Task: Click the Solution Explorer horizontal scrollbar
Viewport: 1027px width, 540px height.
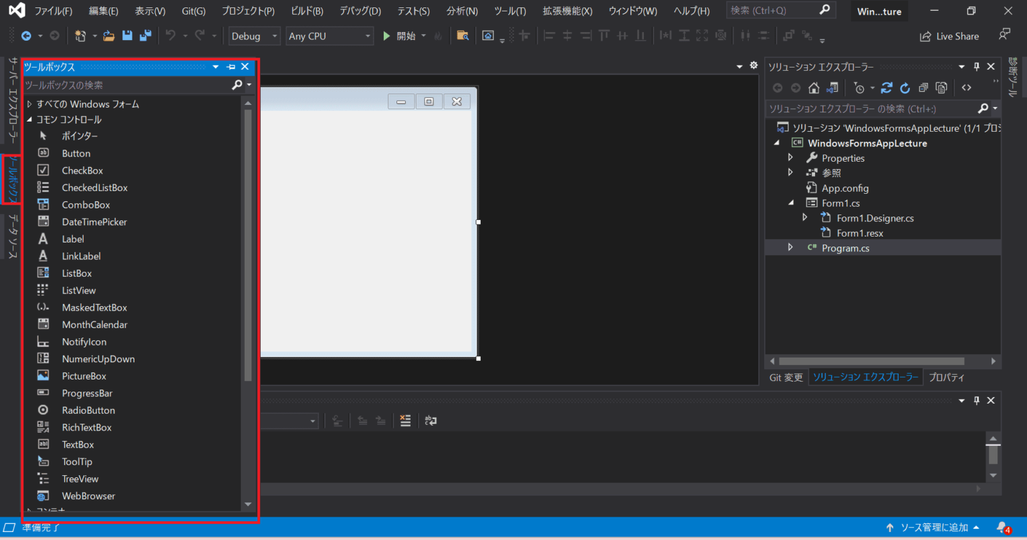Action: (x=871, y=361)
